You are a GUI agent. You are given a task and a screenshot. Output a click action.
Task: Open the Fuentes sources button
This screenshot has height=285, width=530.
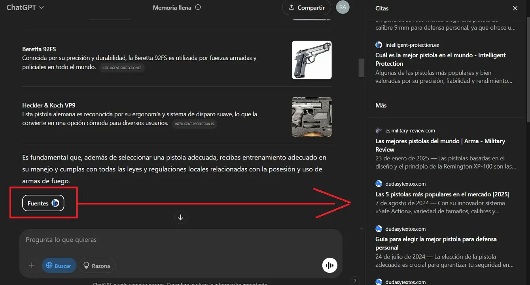coord(43,203)
